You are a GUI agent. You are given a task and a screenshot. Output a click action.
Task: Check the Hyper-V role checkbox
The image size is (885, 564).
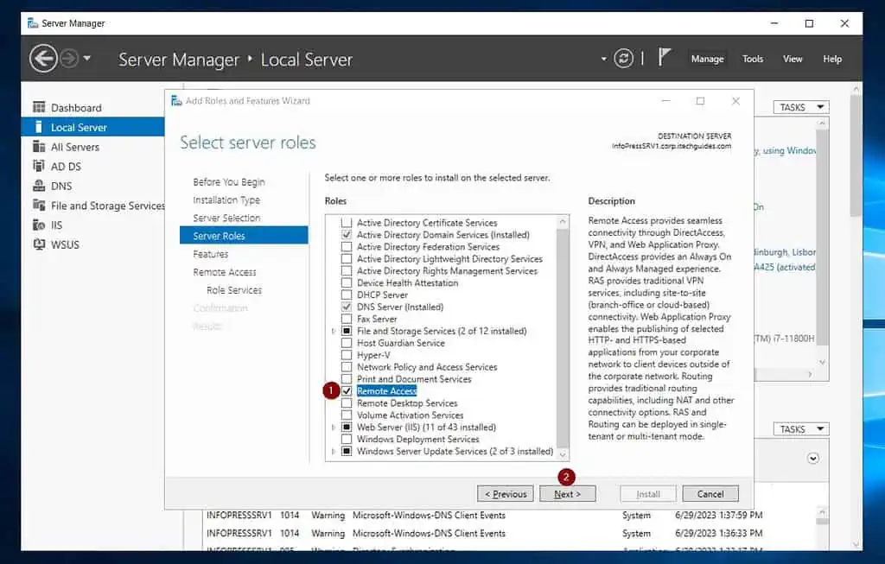click(347, 355)
